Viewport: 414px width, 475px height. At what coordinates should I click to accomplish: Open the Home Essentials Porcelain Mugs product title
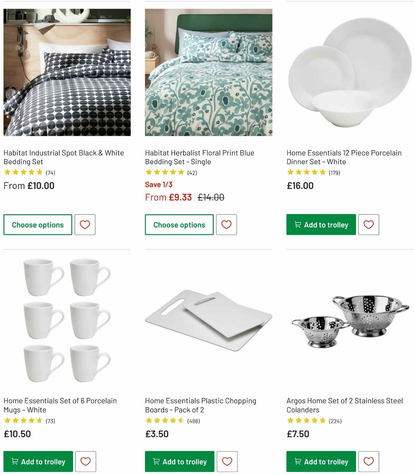(60, 405)
